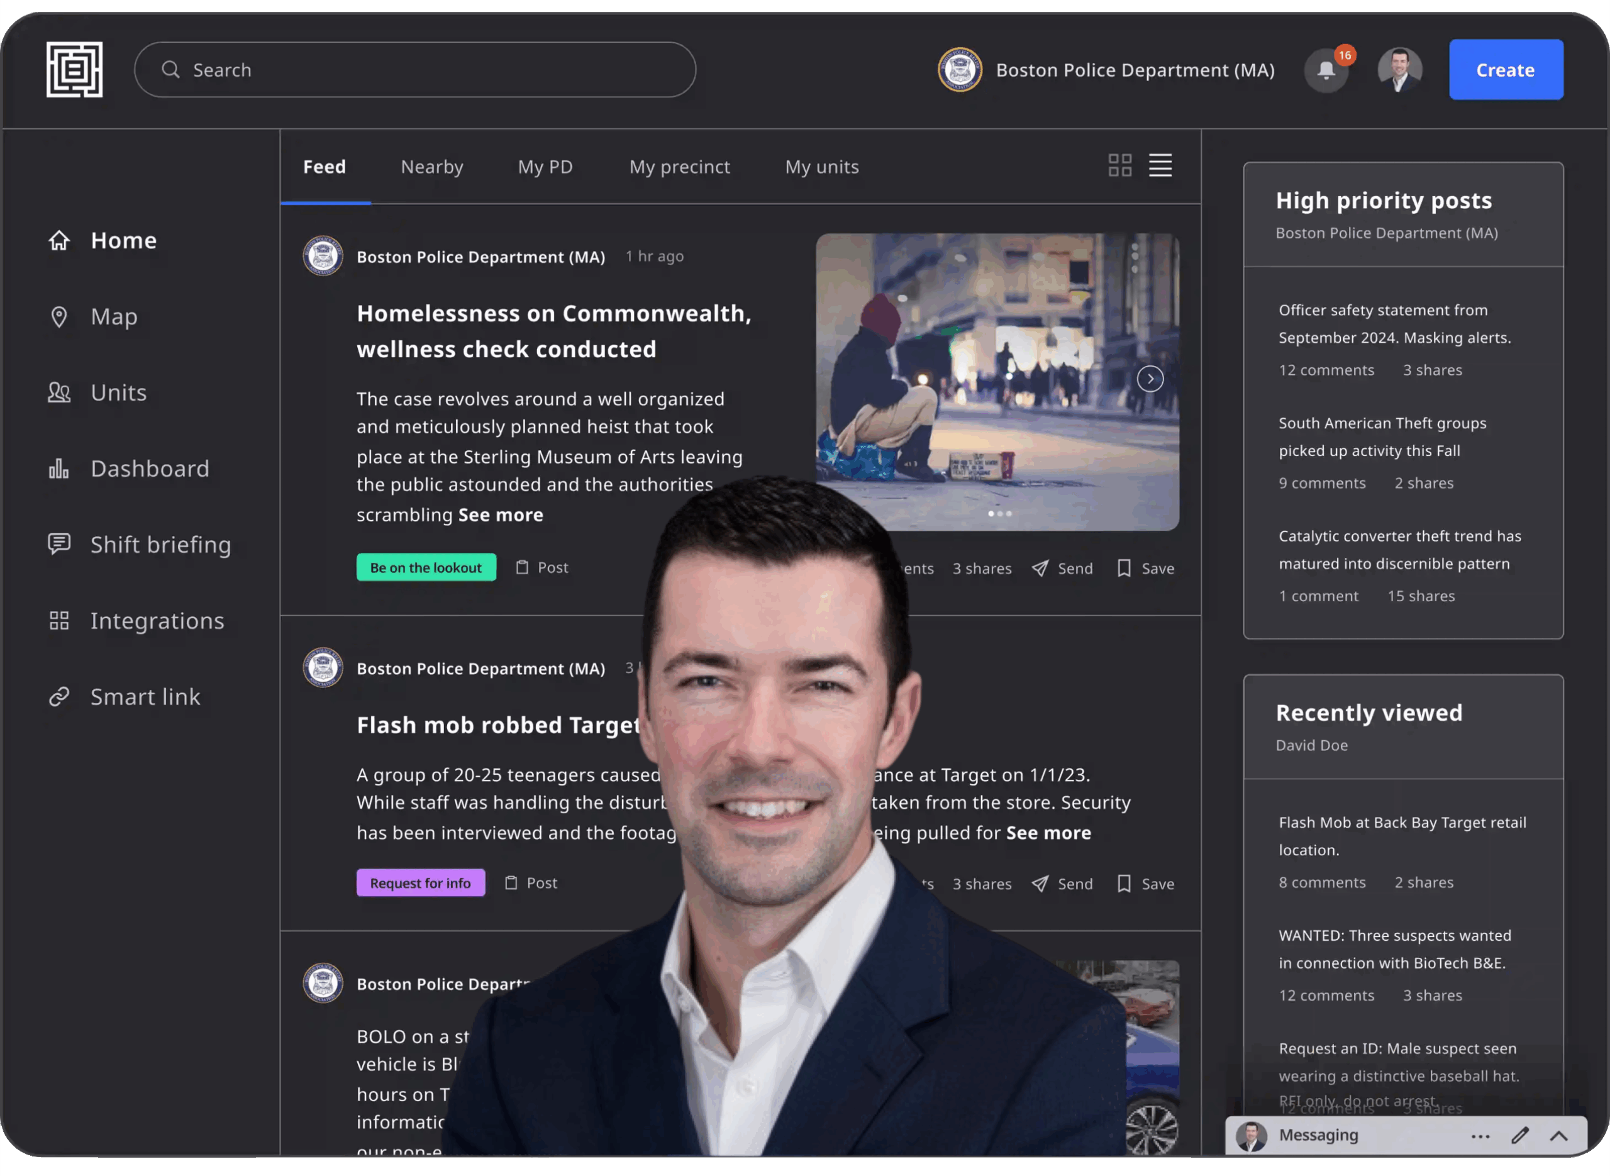Click the maze logo icon
The height and width of the screenshot is (1176, 1610).
click(x=75, y=69)
